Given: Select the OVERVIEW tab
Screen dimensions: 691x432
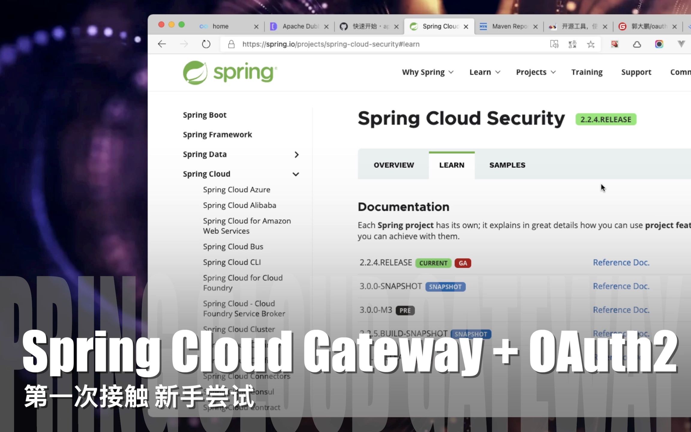Looking at the screenshot, I should (393, 165).
